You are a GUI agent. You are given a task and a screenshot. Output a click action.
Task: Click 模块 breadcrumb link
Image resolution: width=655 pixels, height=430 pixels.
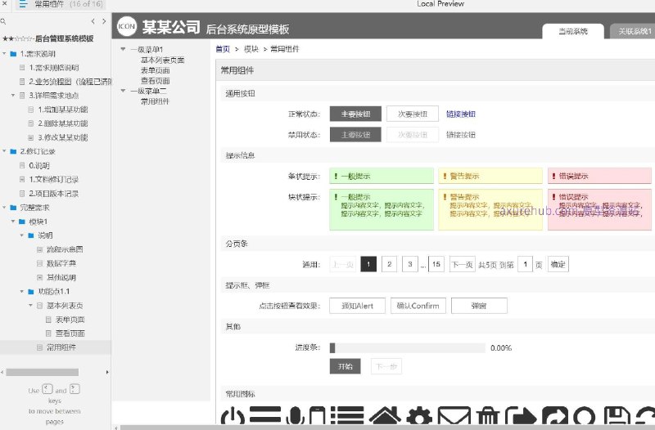coord(251,49)
